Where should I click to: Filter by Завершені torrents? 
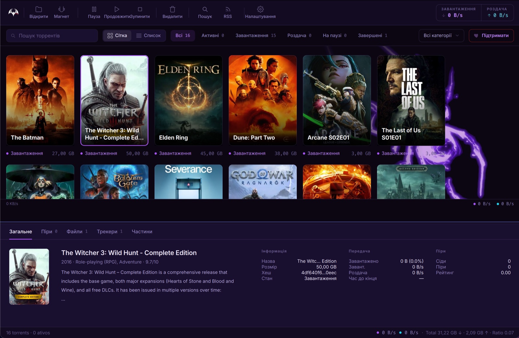373,35
